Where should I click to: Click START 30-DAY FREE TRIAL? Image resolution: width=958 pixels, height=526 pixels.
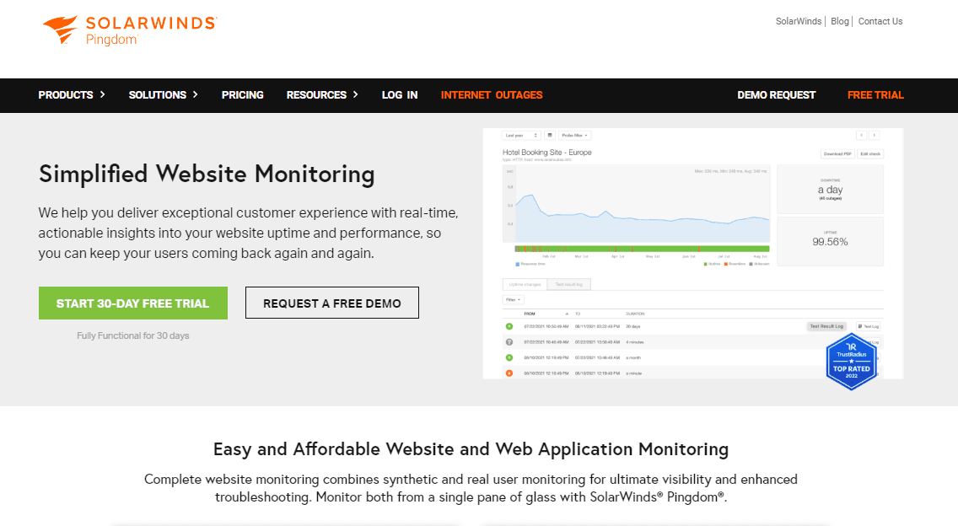pyautogui.click(x=132, y=303)
